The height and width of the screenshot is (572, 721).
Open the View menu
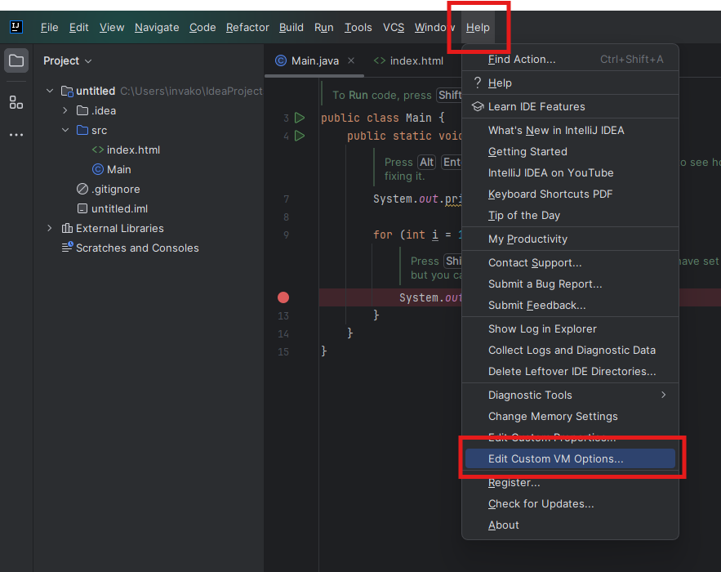point(112,27)
